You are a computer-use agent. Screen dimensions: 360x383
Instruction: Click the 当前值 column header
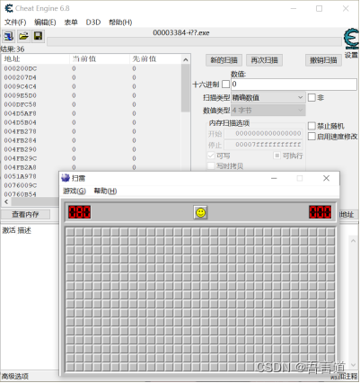pos(100,59)
